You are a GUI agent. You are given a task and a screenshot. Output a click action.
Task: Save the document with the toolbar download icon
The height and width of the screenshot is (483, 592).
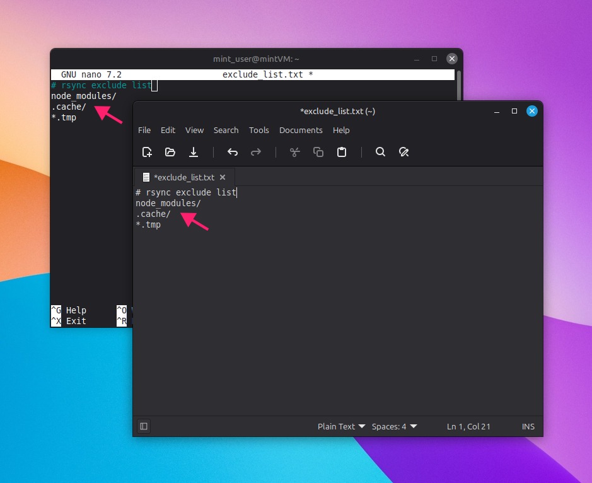tap(194, 152)
